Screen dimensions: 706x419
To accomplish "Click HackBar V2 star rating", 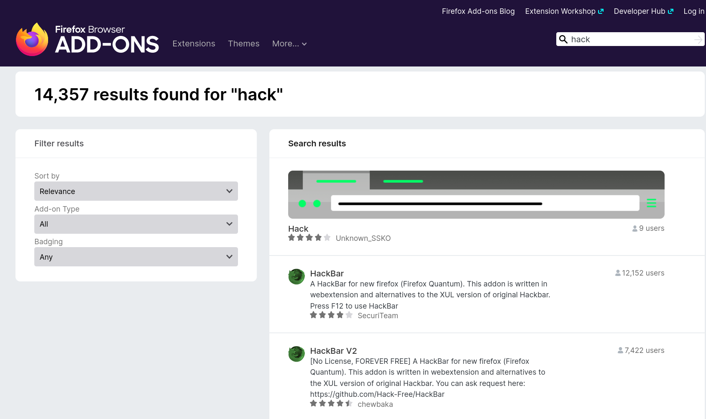I will 331,404.
